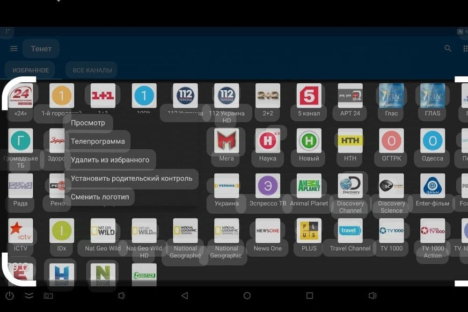Switch to the ВСЕ КАНАЛЫ tab

pos(93,70)
